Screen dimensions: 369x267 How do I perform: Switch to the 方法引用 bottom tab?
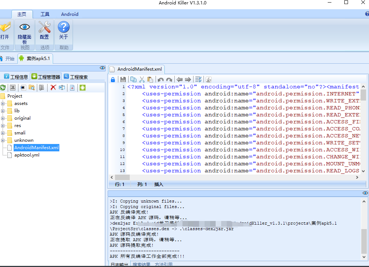click(x=164, y=264)
